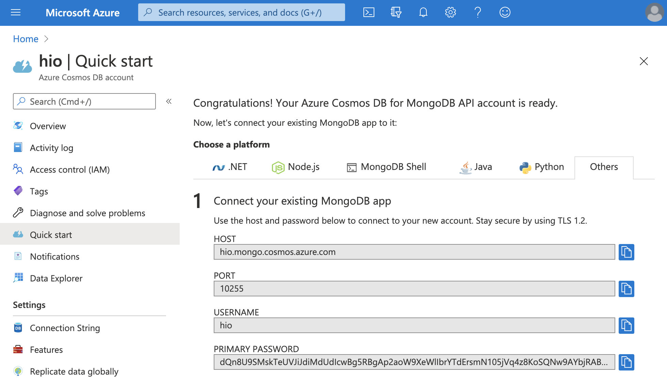Select the Python platform tab

[542, 167]
